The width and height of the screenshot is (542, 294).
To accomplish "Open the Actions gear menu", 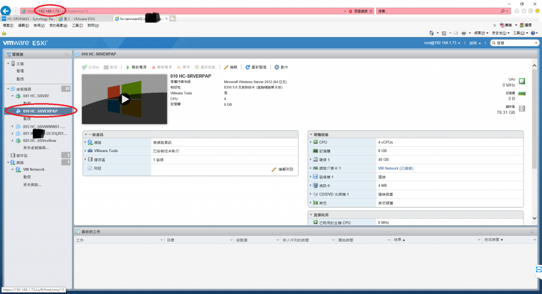I will [x=281, y=67].
